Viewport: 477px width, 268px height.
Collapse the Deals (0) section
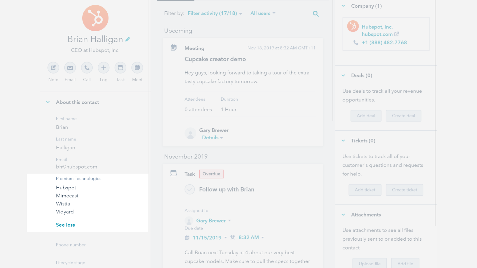343,76
